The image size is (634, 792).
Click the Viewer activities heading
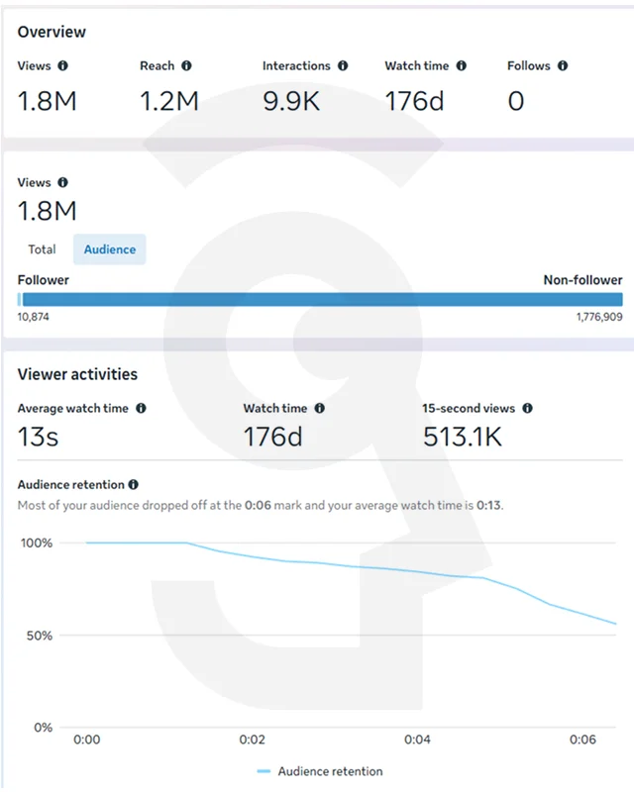pyautogui.click(x=77, y=374)
